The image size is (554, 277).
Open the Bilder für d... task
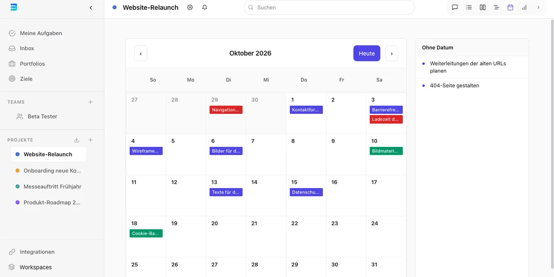point(226,151)
